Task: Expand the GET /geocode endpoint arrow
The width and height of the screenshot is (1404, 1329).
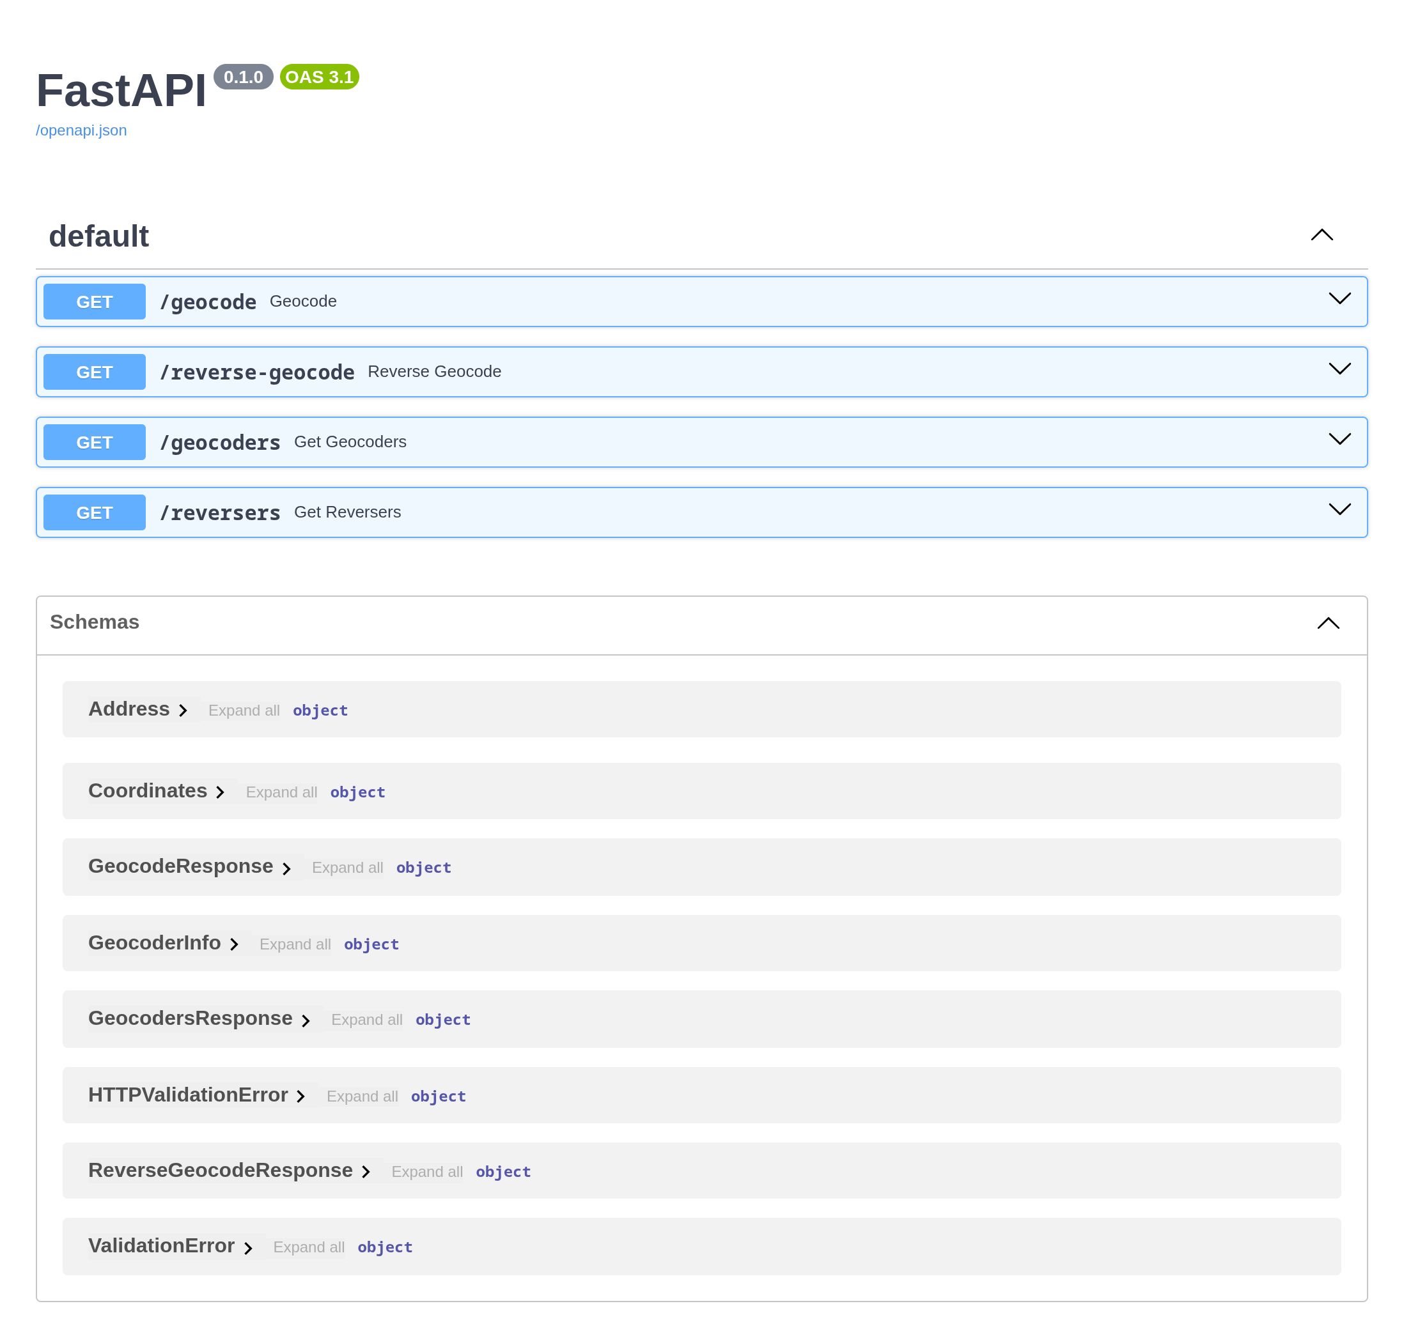Action: coord(1339,298)
